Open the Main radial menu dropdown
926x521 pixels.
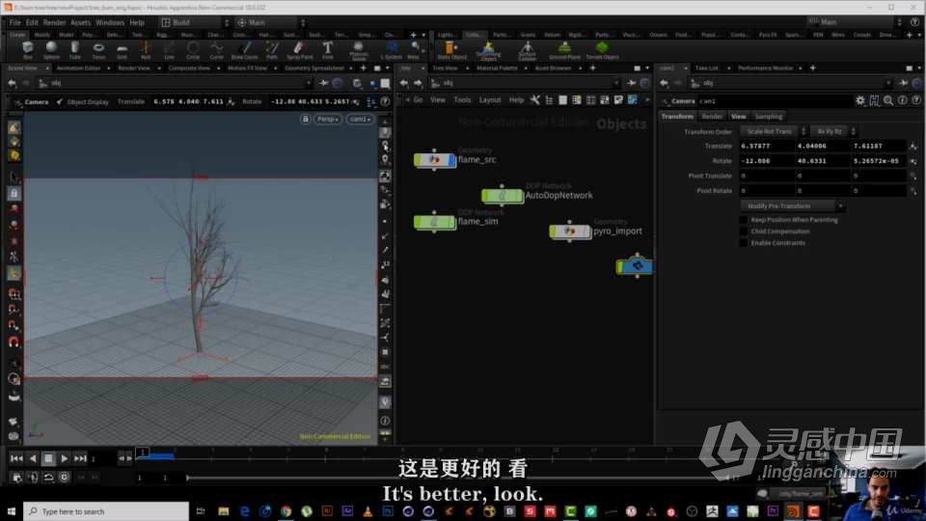point(270,22)
